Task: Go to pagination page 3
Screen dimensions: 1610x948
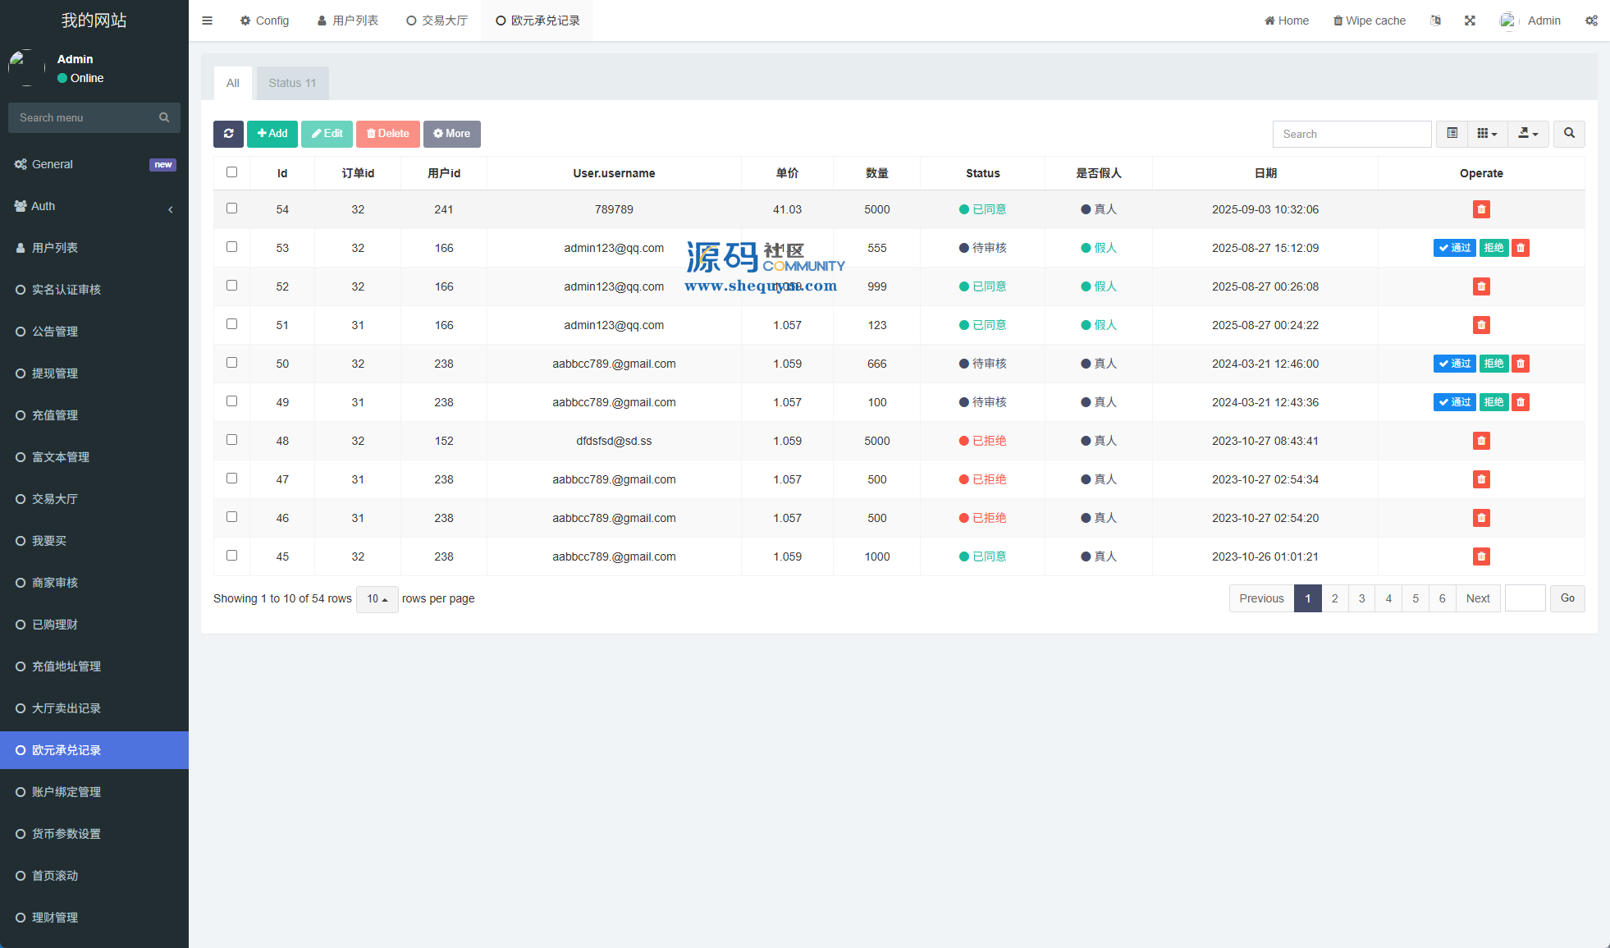Action: pyautogui.click(x=1361, y=598)
